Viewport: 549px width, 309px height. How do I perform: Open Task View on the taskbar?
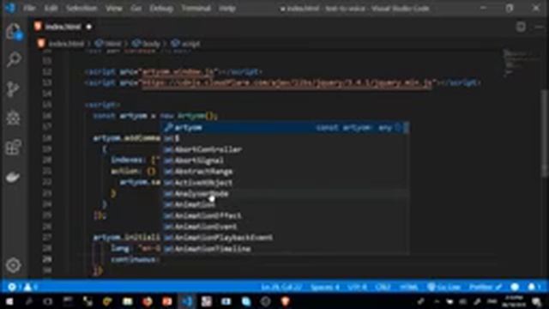48,301
